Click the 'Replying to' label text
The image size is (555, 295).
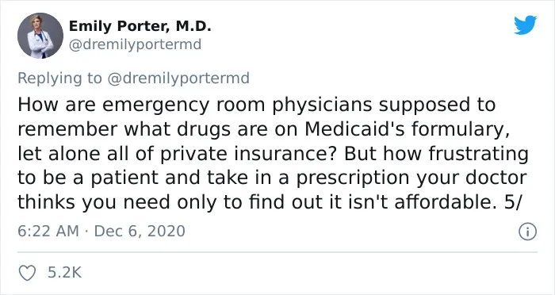[59, 79]
